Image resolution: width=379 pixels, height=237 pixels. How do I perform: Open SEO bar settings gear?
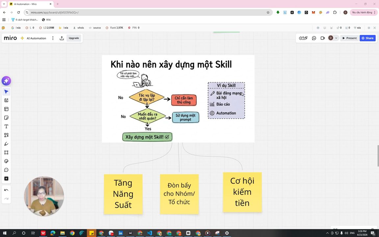(x=368, y=28)
